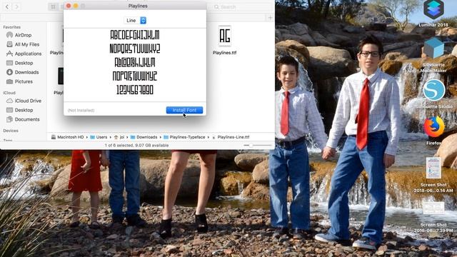The image size is (457, 257).
Task: Open Firefox desktop icon
Action: (433, 131)
